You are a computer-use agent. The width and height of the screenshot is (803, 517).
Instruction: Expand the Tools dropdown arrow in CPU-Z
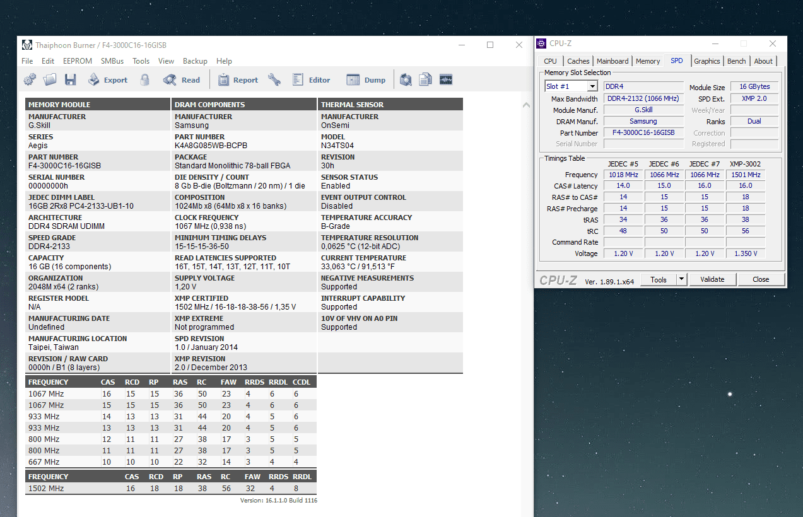click(681, 279)
